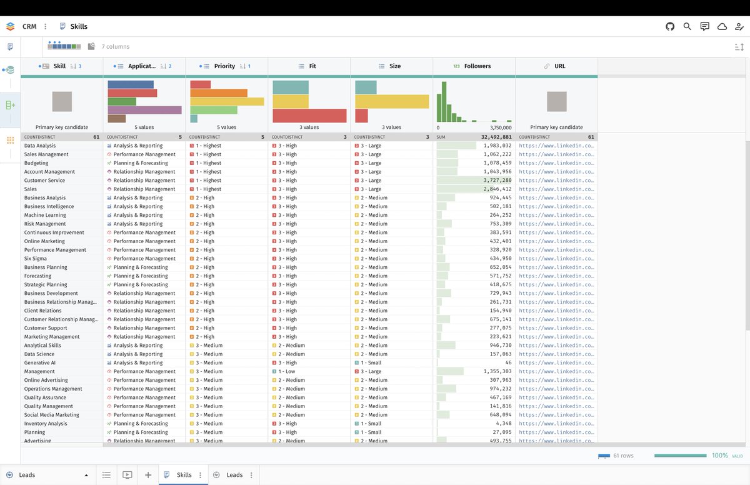Toggle sort indicator 1 on Priority column
This screenshot has width=750, height=485.
tap(245, 66)
